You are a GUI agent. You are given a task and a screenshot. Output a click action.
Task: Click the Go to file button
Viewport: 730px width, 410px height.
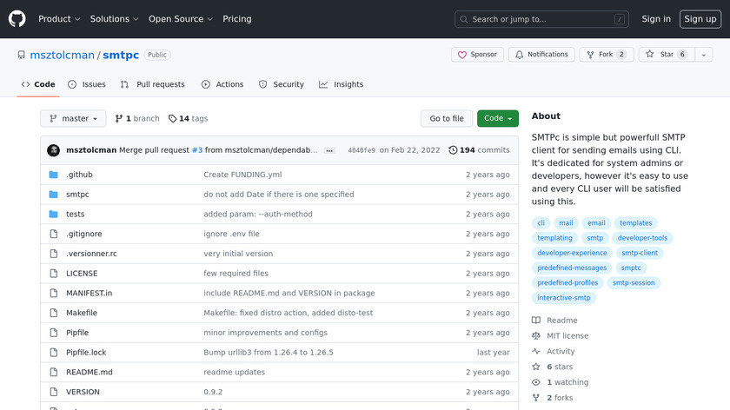447,119
